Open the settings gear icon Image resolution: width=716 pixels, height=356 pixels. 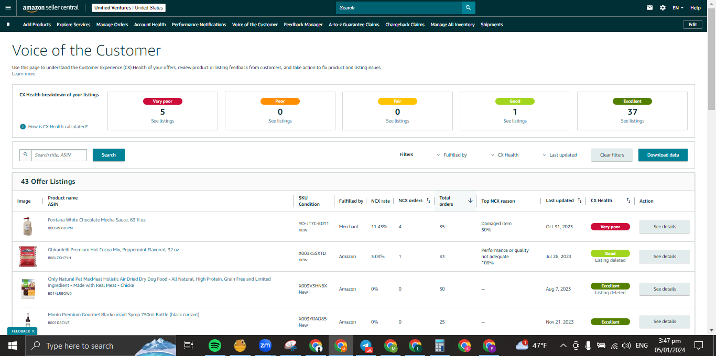663,8
